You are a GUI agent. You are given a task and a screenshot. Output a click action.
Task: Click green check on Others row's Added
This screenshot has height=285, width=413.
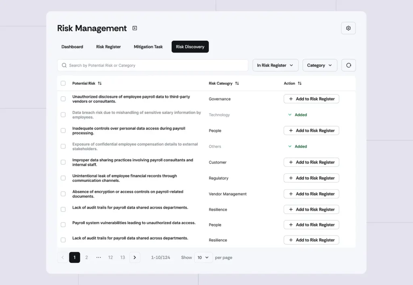pyautogui.click(x=290, y=146)
